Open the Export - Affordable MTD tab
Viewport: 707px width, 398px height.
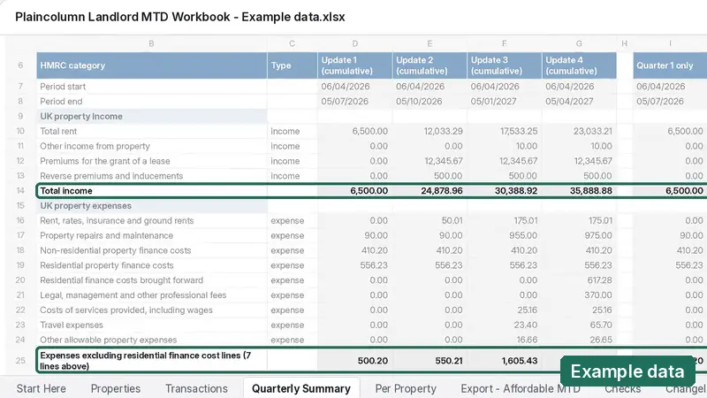(521, 388)
